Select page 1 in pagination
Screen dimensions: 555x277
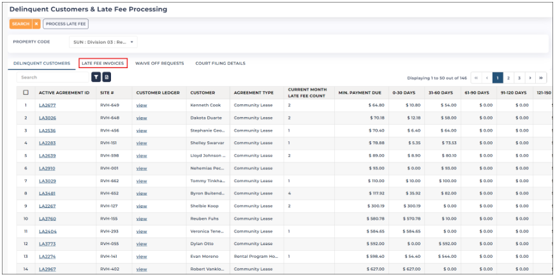[x=498, y=78]
